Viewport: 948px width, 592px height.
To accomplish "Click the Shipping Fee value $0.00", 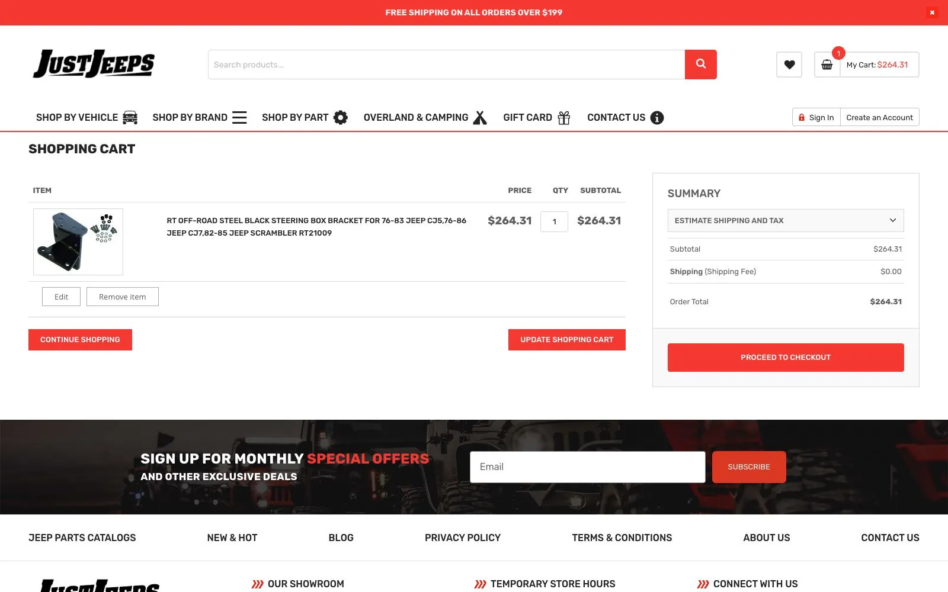I will (891, 272).
